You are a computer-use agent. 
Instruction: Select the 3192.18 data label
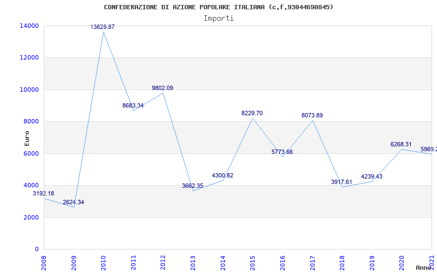(x=44, y=193)
